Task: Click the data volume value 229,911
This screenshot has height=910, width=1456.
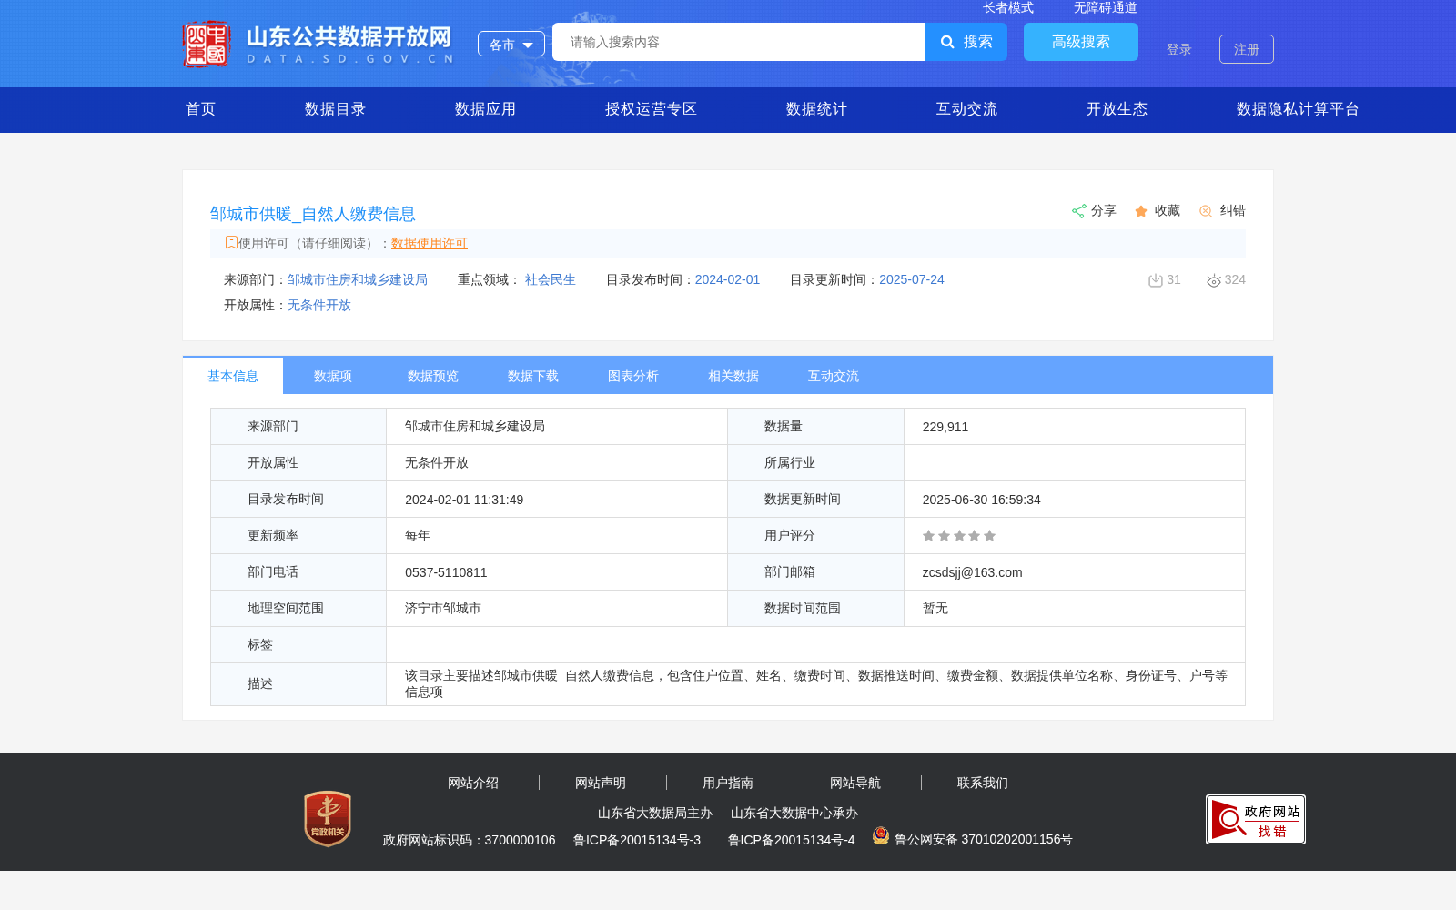Action: tap(945, 427)
